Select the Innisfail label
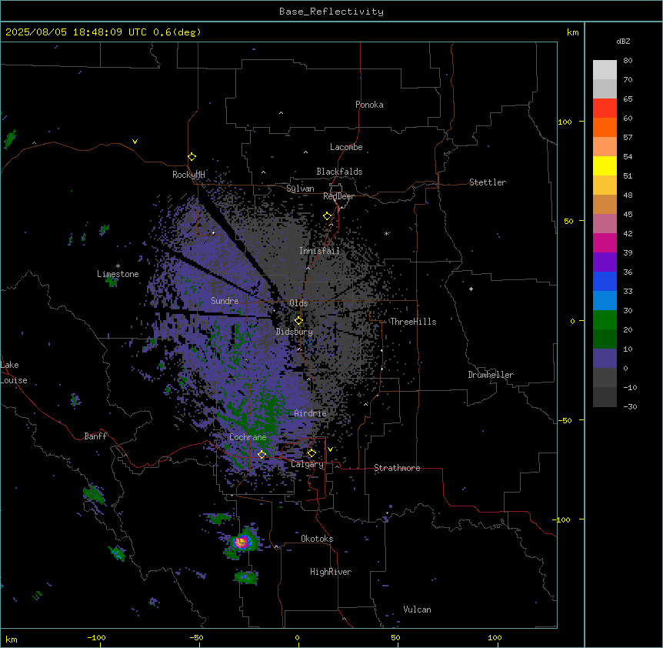 (x=319, y=251)
